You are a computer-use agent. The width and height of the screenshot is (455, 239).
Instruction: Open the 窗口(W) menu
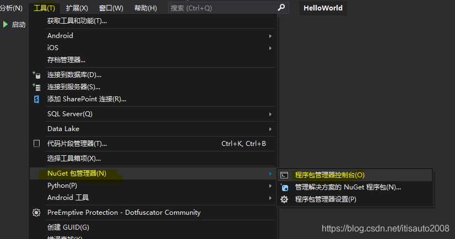pyautogui.click(x=111, y=8)
